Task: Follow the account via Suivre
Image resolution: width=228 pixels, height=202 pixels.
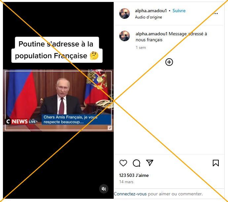Action: pos(179,11)
